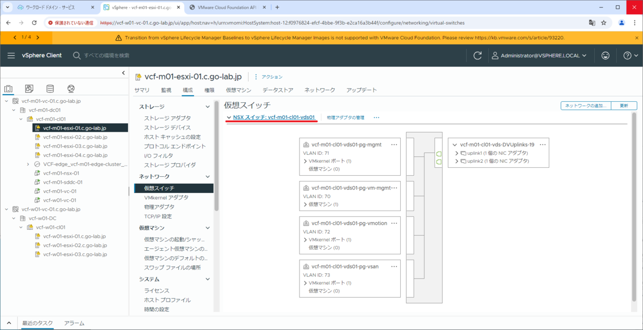Viewport: 643px width, 330px height.
Task: Collapse the vcf-w01-vc-01.c.go-lab.jp tree node
Action: point(6,209)
